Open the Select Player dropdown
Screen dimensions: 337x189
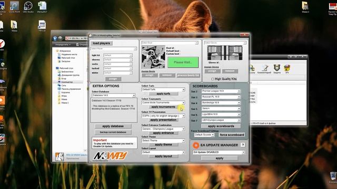[x=114, y=49]
